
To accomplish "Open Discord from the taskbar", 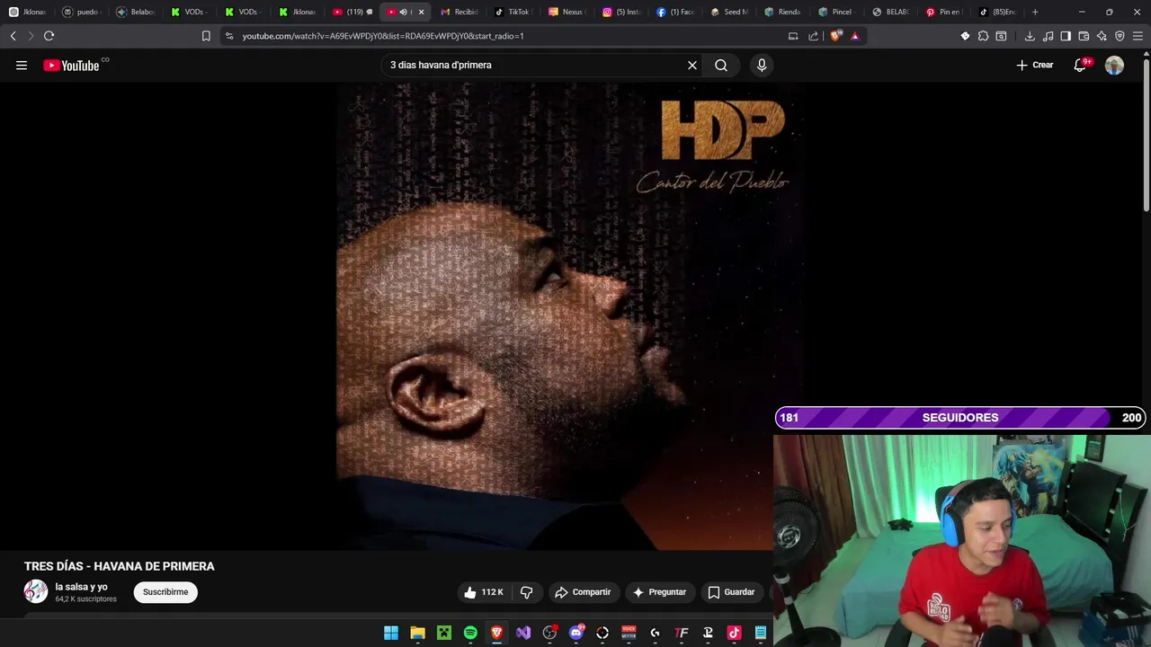I will click(576, 634).
